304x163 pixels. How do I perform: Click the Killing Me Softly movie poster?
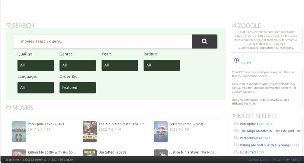tap(19, 153)
